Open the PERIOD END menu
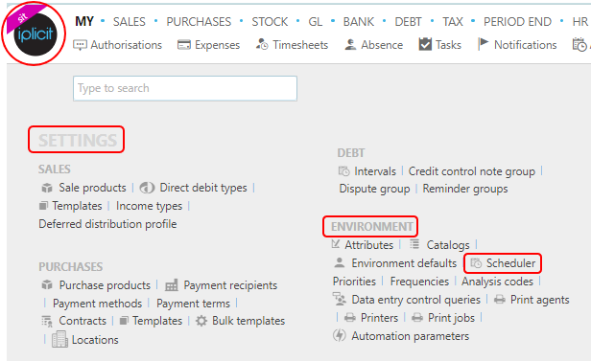 point(517,22)
